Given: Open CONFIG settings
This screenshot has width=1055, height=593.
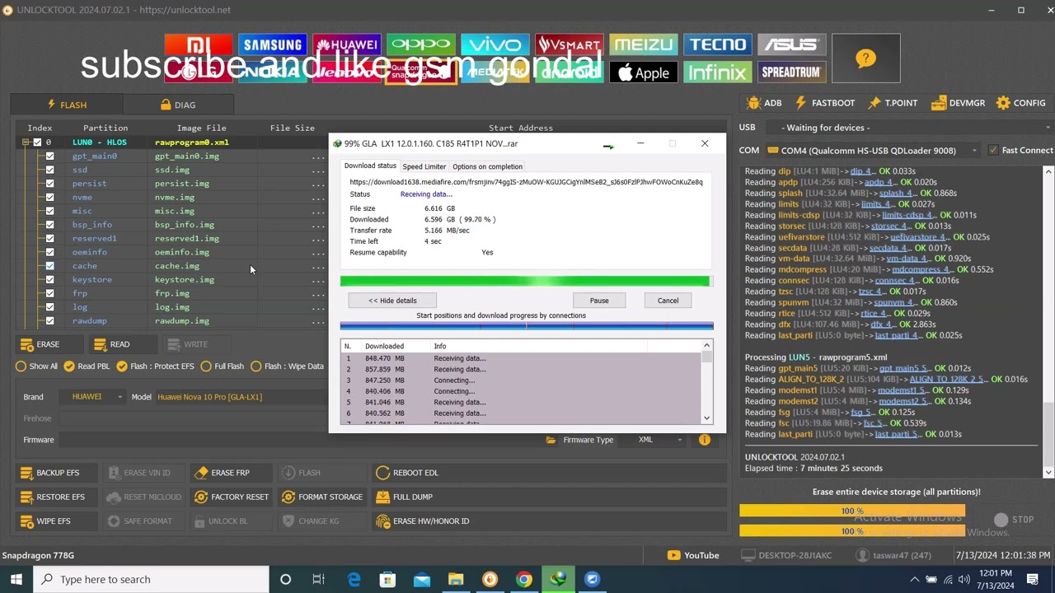Looking at the screenshot, I should [1020, 103].
